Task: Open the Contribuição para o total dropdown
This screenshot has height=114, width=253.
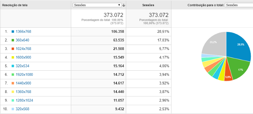Action: click(x=239, y=5)
